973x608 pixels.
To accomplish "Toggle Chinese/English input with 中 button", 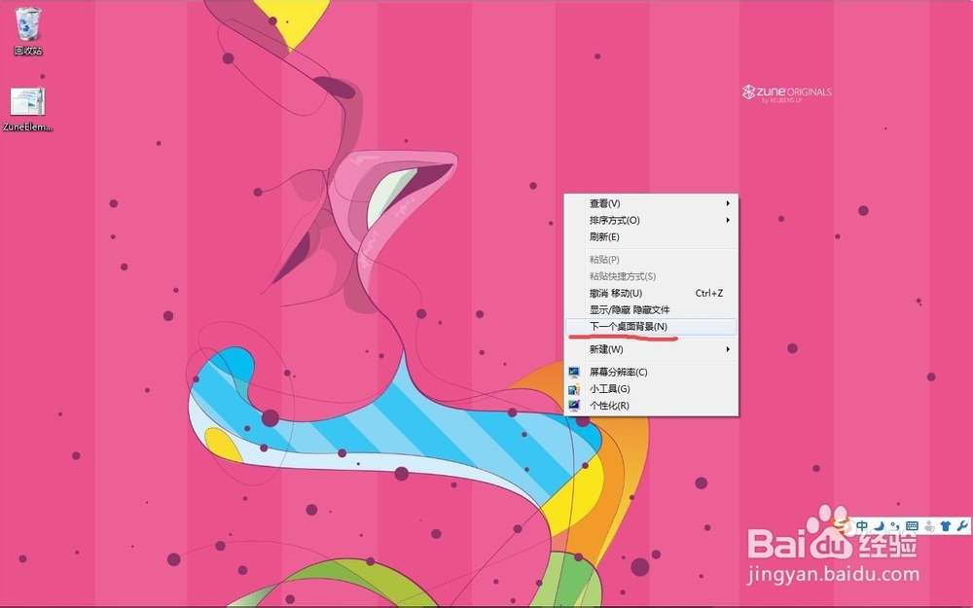I will point(862,525).
